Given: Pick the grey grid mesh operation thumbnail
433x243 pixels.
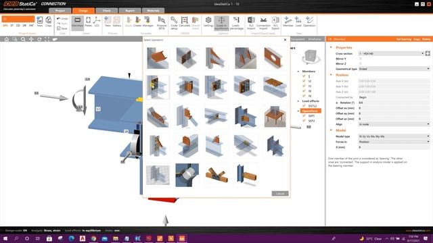Looking at the screenshot, I should pos(158,175).
